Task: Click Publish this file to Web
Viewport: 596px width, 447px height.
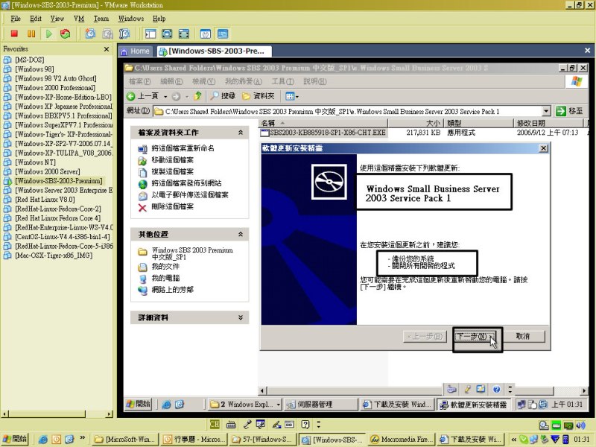Action: [x=180, y=183]
